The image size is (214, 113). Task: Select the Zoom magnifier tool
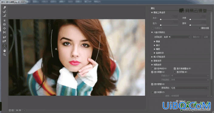pyautogui.click(x=5, y=55)
